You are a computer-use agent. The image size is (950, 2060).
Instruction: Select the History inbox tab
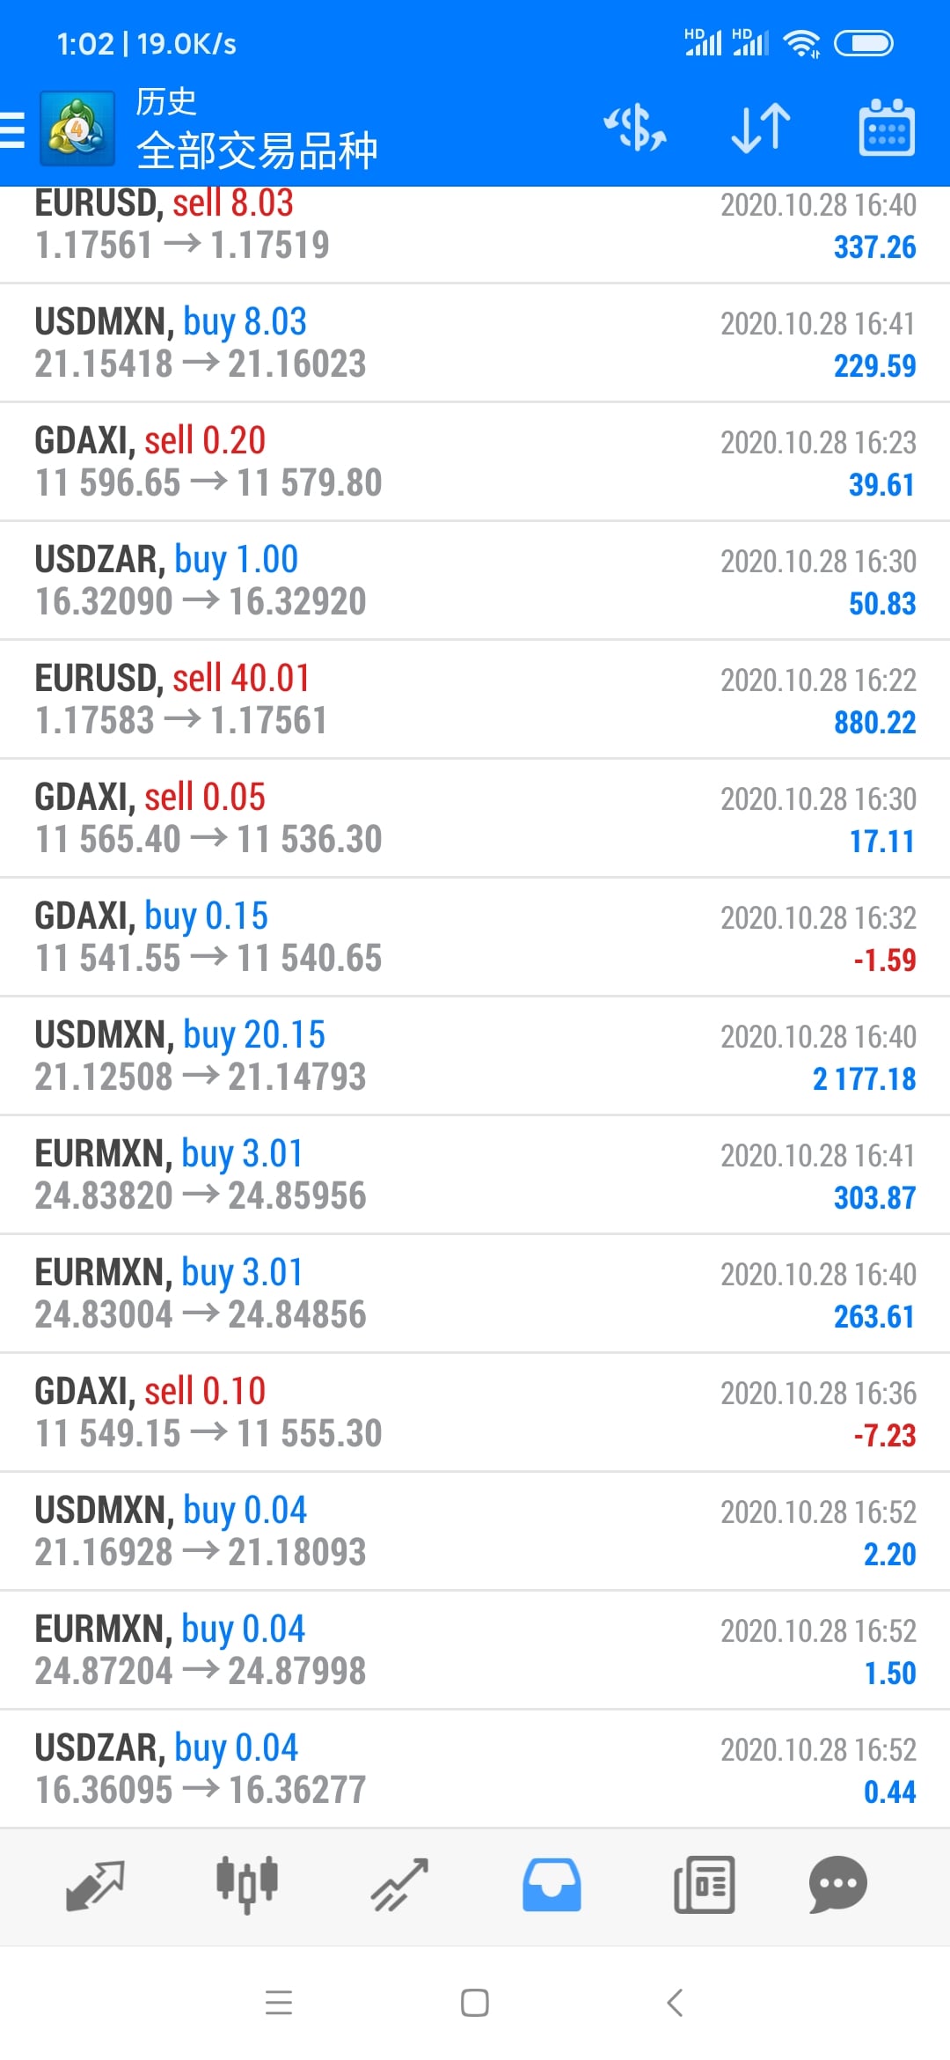[552, 1885]
